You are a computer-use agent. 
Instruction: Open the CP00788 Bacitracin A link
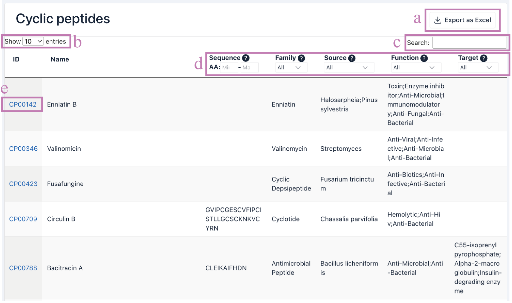click(x=23, y=268)
